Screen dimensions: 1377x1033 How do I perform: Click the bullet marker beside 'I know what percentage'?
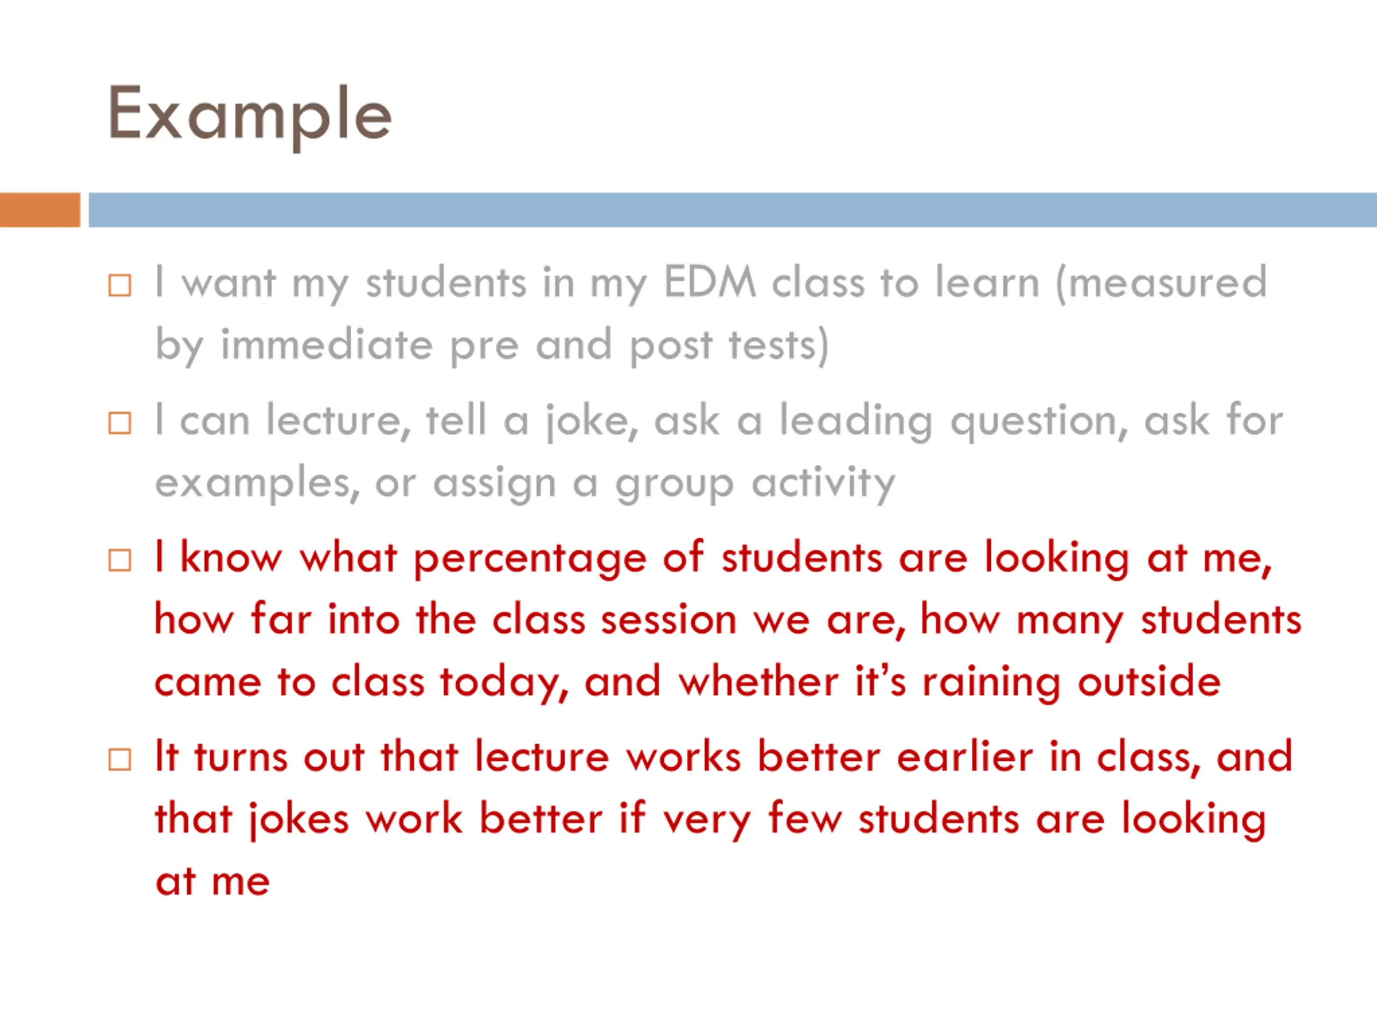pyautogui.click(x=119, y=560)
